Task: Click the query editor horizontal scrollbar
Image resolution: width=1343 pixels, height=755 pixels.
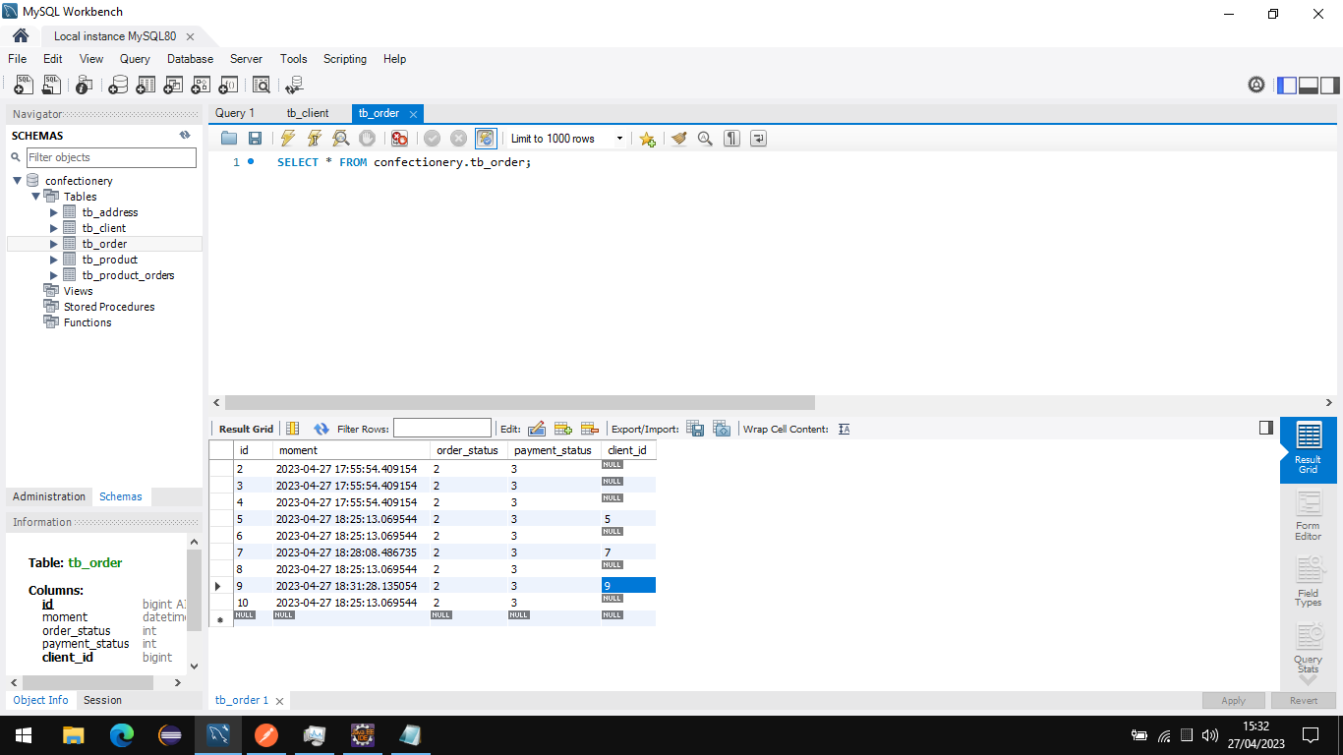Action: 520,402
